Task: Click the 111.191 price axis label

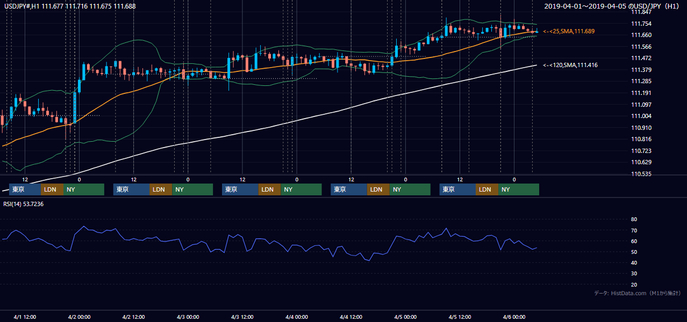Action: pos(641,93)
